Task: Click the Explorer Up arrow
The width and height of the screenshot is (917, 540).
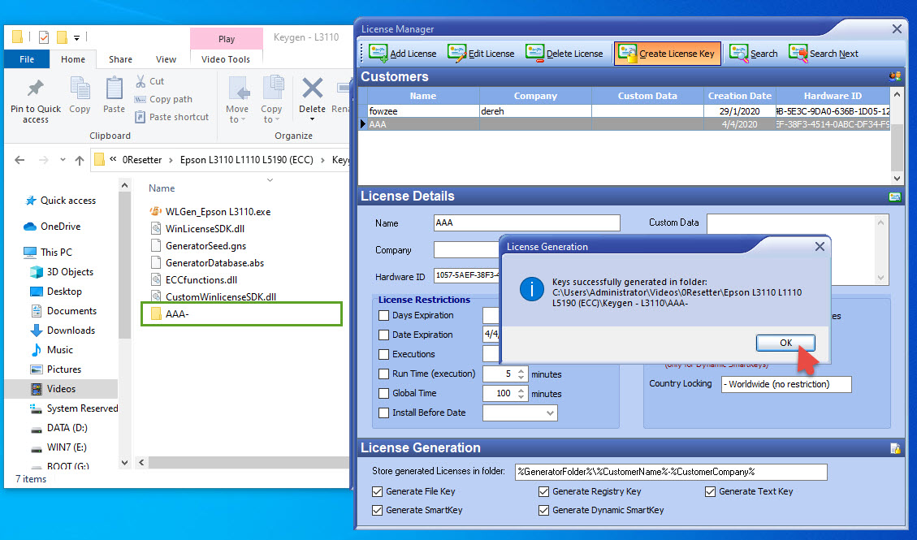Action: pyautogui.click(x=80, y=160)
